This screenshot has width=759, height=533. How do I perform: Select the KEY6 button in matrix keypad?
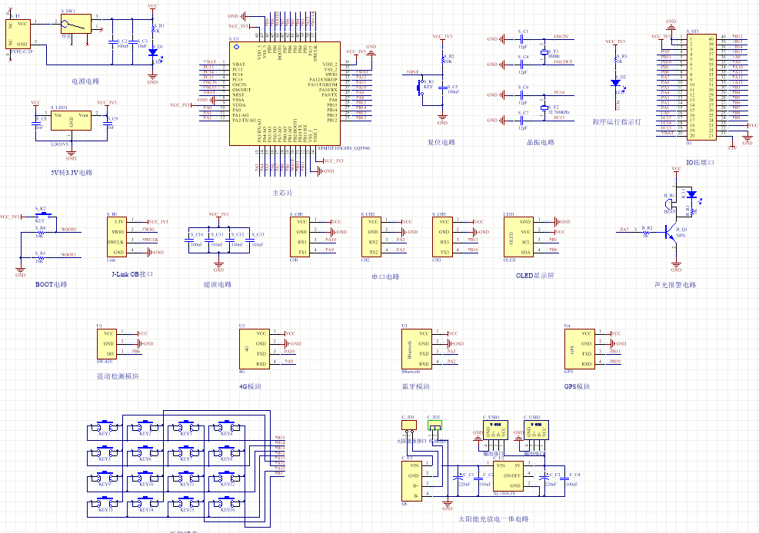[x=145, y=453]
